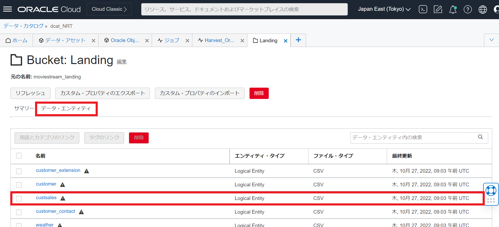Open the floating lifebuoy support icon
This screenshot has width=499, height=227.
491,191
